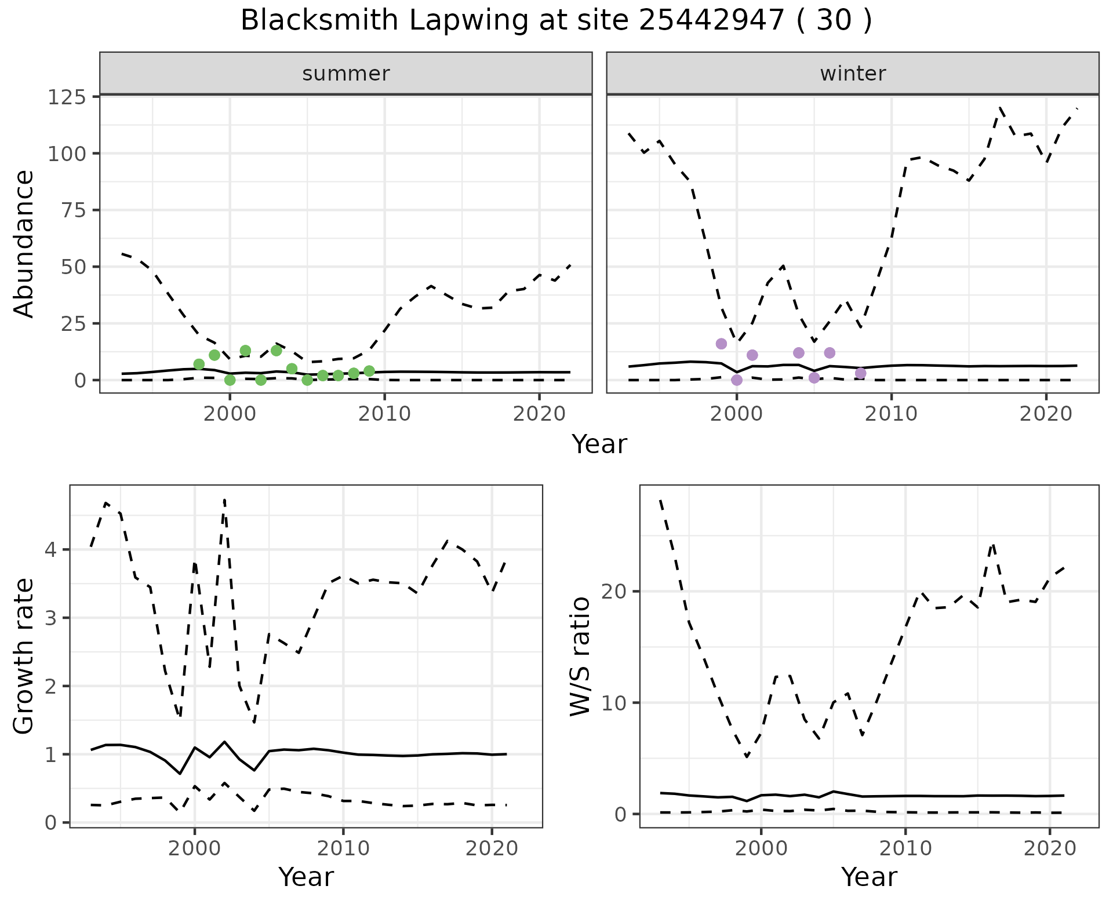
Task: Click the Growth rate y-axis label
Action: pos(23,657)
